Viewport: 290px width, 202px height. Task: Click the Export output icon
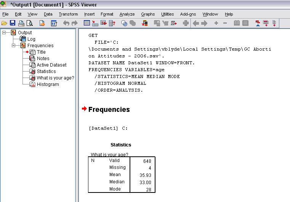pos(42,24)
